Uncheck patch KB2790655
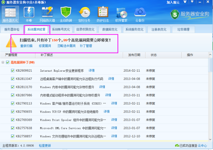The height and width of the screenshot is (150, 213). tap(12, 112)
